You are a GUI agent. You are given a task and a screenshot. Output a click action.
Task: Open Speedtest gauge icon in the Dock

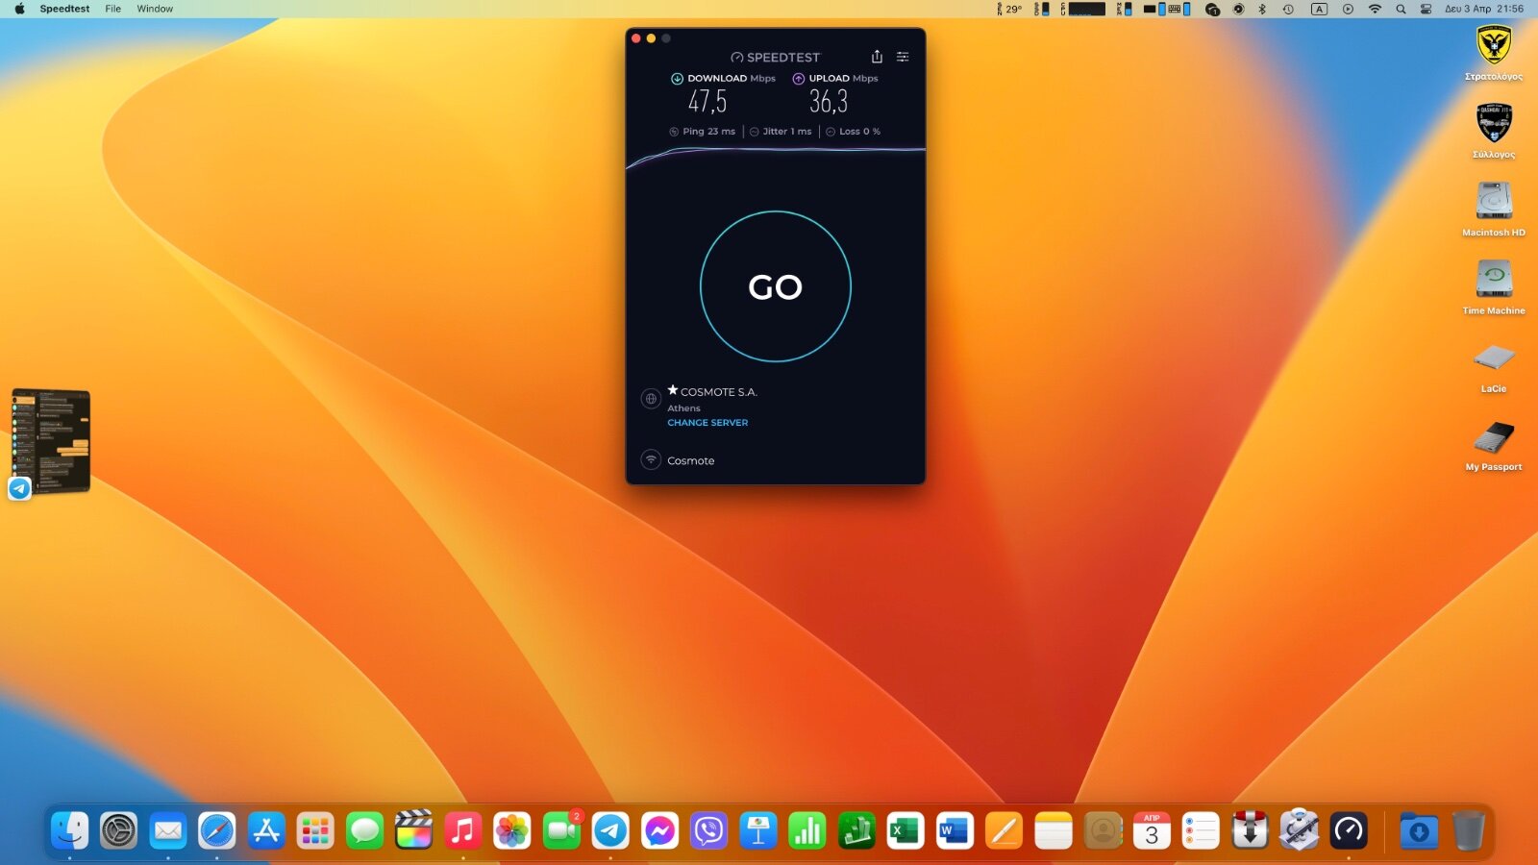(1349, 830)
